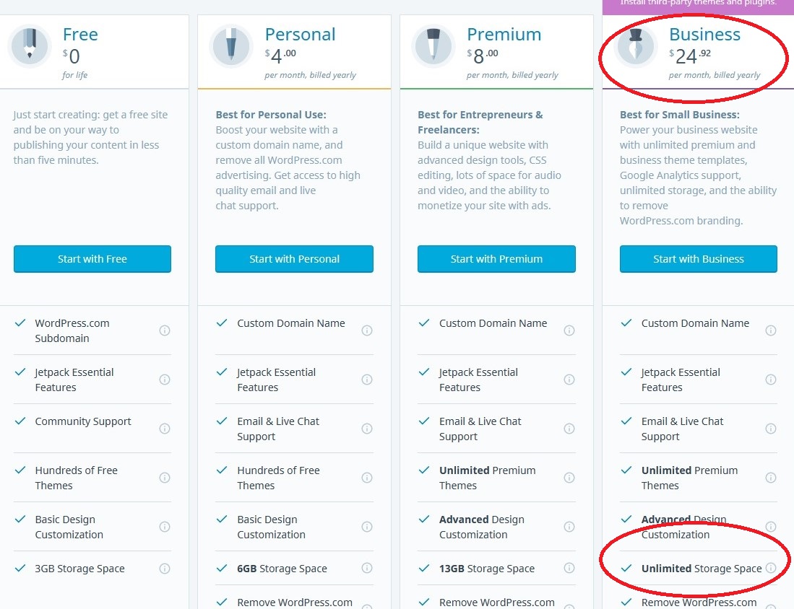
Task: Select the Business plan title heading
Action: coord(704,35)
